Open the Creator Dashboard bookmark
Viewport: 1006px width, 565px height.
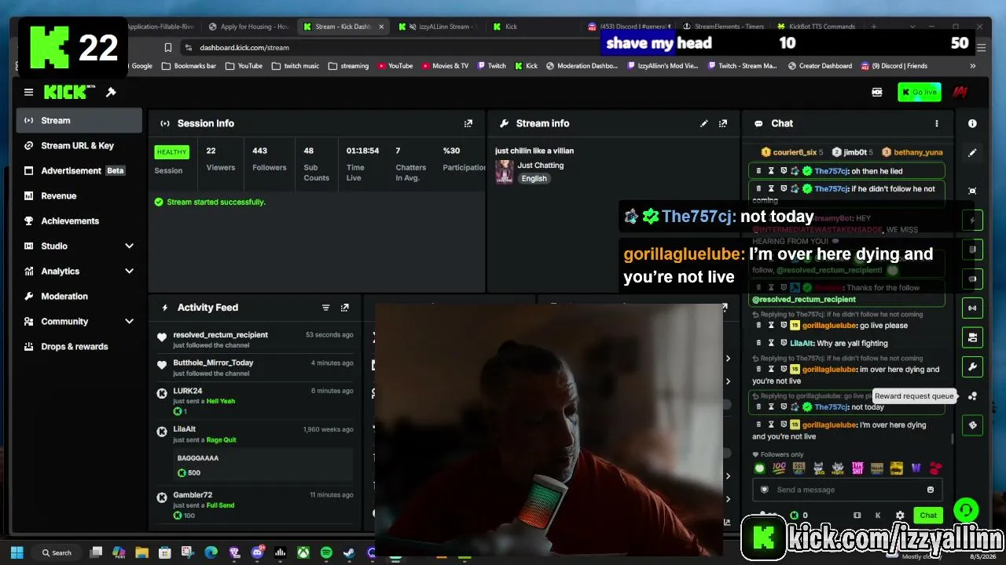(x=820, y=66)
